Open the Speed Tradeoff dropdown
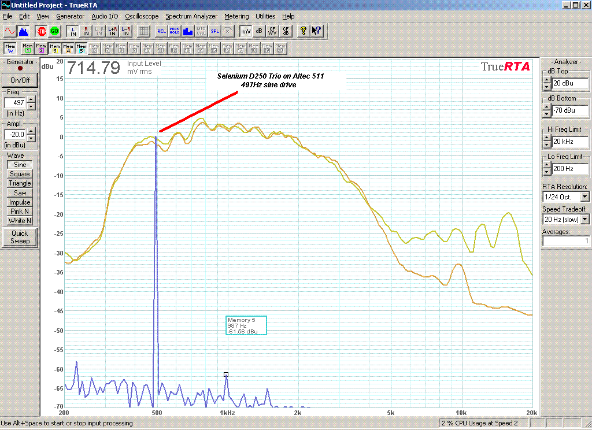 [585, 220]
